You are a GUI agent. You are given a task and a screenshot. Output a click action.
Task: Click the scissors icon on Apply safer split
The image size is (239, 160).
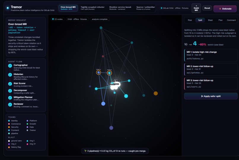[202, 96]
